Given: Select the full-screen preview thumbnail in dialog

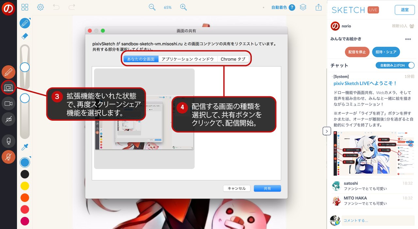Looking at the screenshot, I should point(144,119).
